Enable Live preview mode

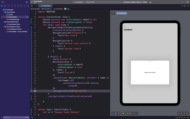coord(113,113)
